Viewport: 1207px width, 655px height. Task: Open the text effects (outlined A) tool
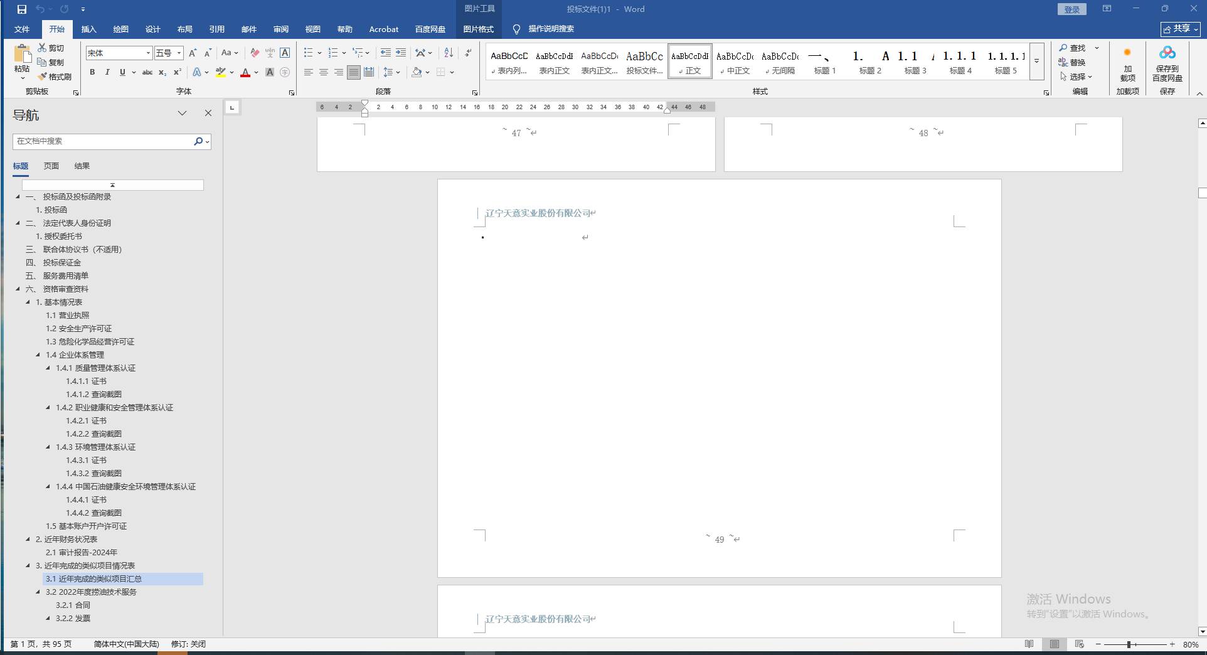[x=197, y=72]
